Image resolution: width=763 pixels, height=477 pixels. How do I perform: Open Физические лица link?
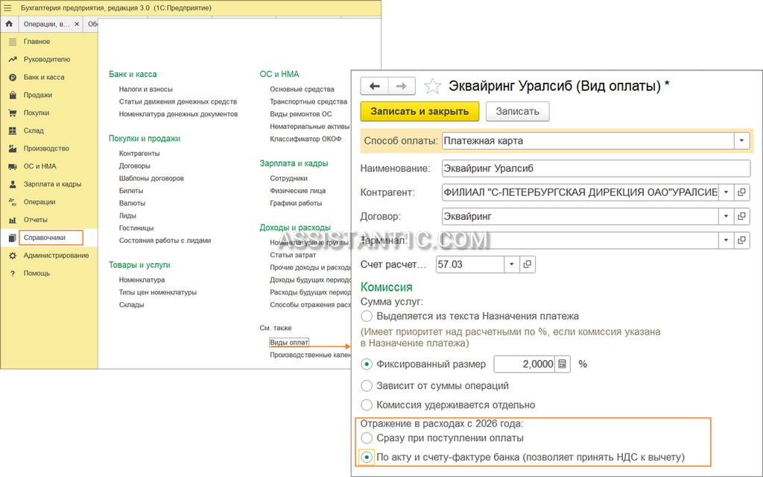tap(298, 191)
